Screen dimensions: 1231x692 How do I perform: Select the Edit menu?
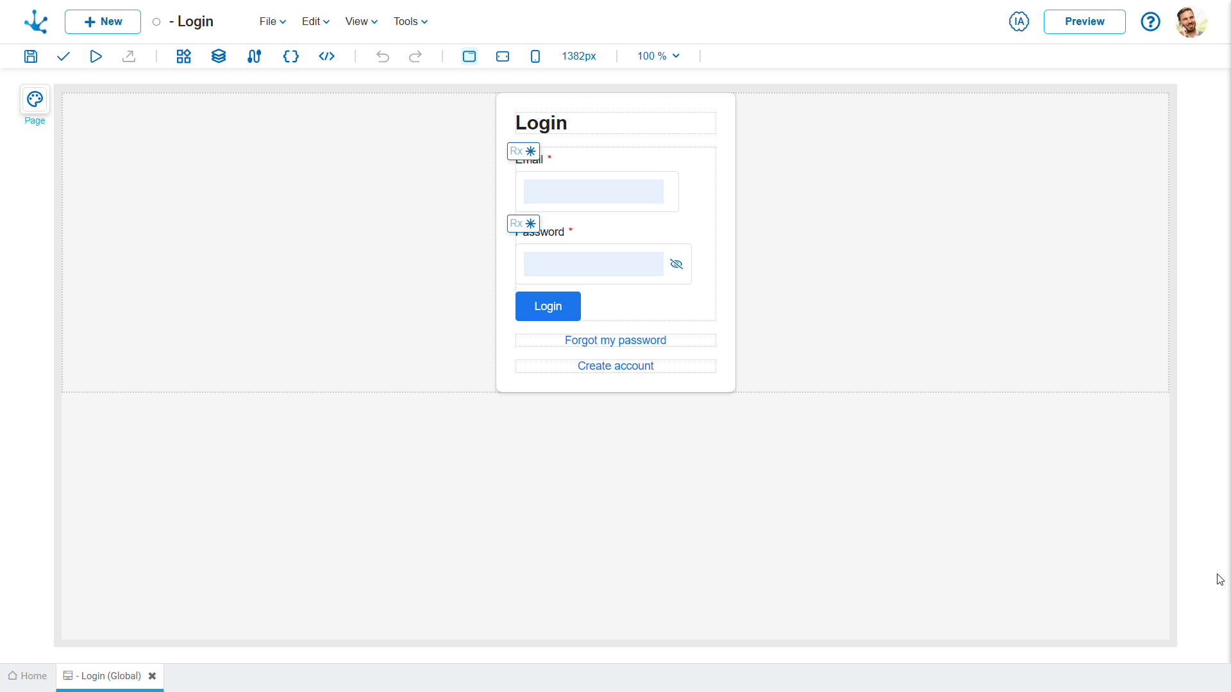point(312,21)
